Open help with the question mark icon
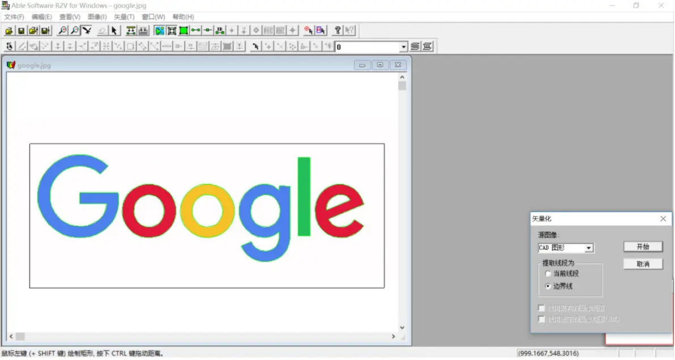Screen dimensions: 675x360 click(x=338, y=31)
